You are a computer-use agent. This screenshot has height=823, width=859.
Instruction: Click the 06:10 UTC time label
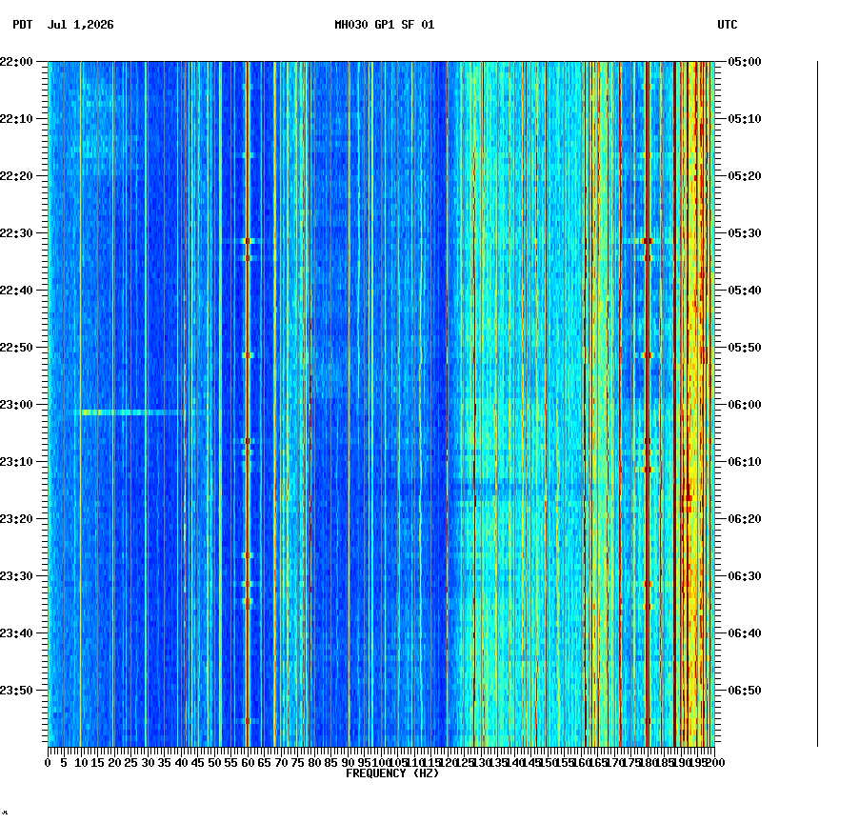[745, 462]
